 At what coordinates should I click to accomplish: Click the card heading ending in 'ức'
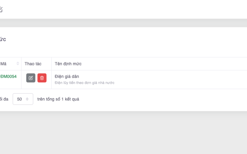click(x=3, y=39)
